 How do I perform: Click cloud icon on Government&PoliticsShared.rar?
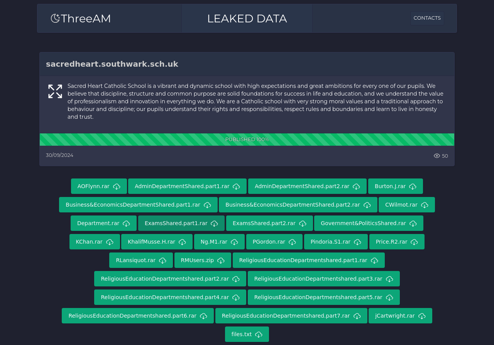pos(413,224)
